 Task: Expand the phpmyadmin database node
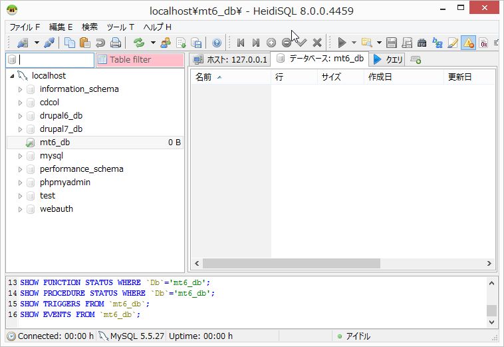pyautogui.click(x=20, y=183)
